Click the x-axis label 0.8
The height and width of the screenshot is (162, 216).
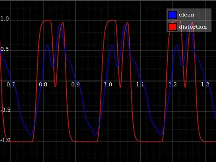point(43,84)
